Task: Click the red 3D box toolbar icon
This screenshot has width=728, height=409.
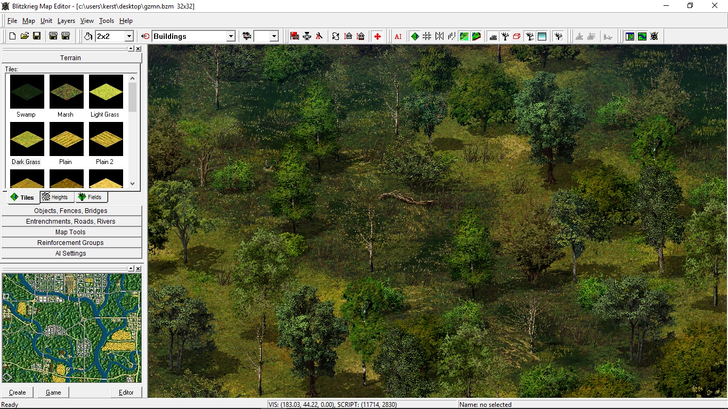Action: pos(517,36)
